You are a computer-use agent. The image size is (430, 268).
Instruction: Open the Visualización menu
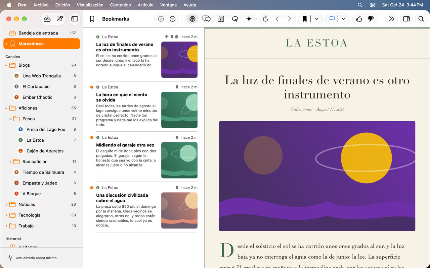pos(90,5)
